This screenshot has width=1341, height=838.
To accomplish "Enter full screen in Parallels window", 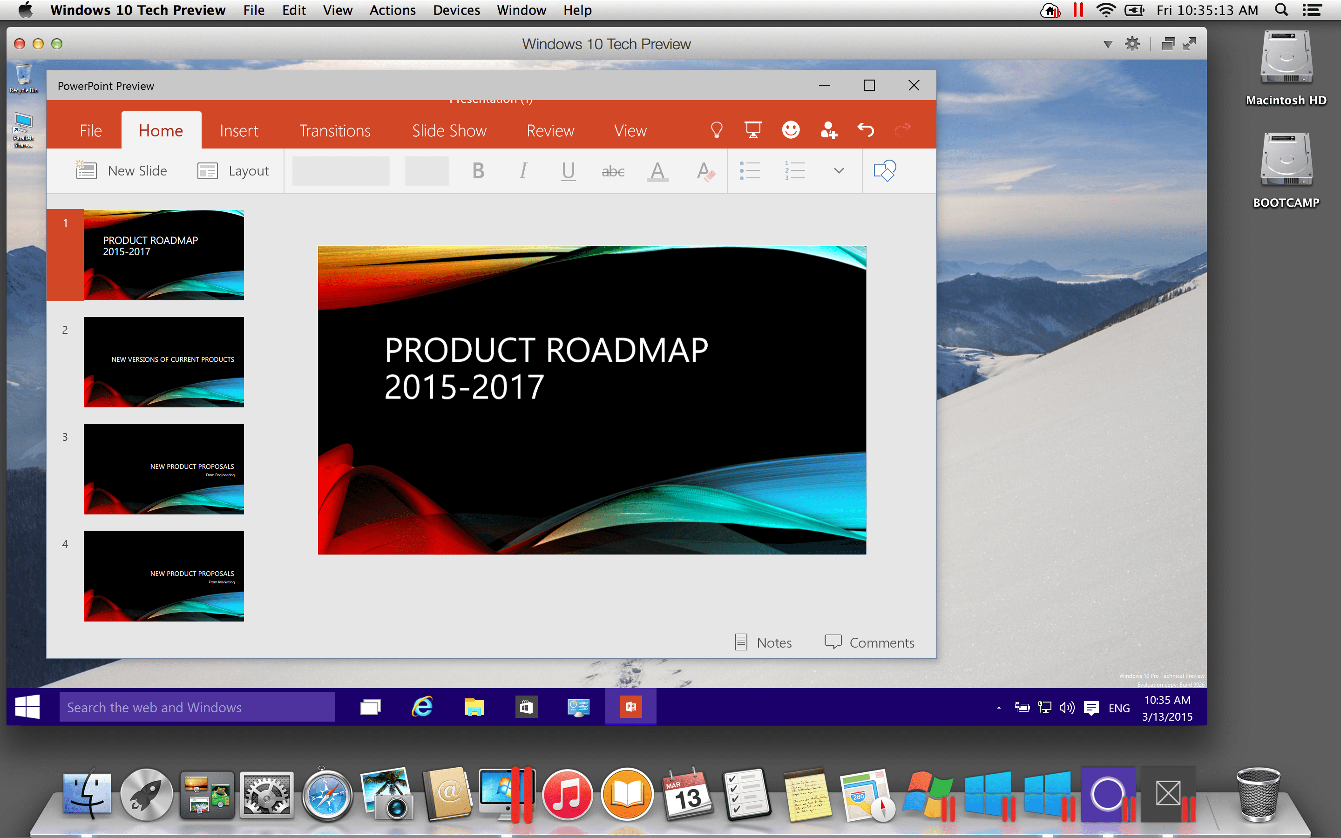I will click(1189, 44).
